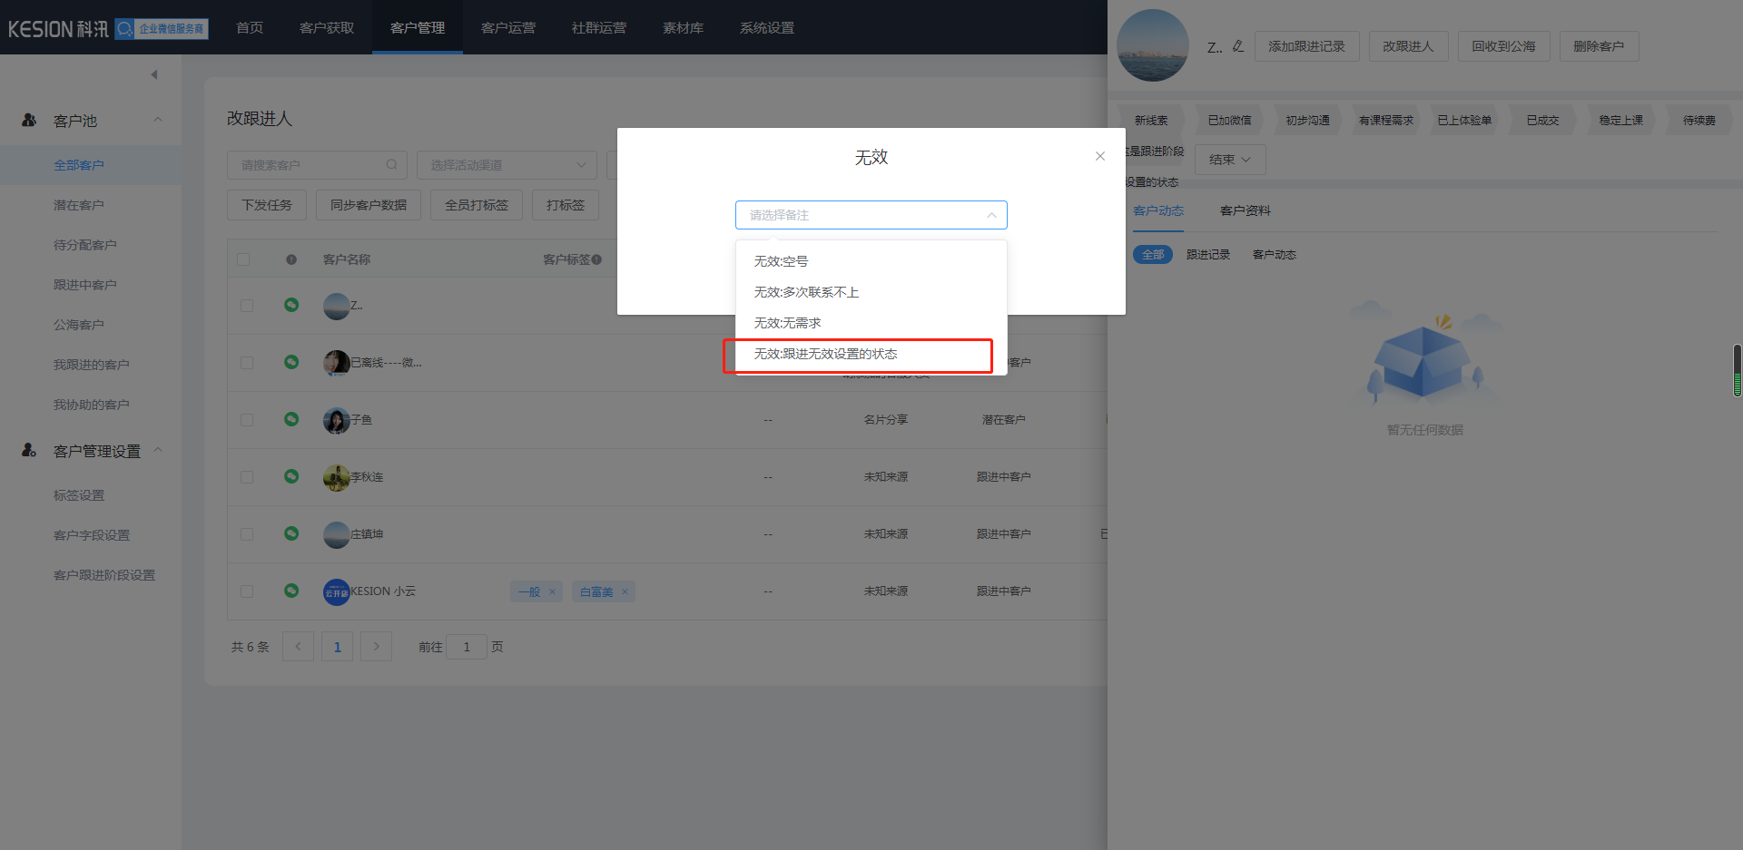The height and width of the screenshot is (850, 1743).
Task: Click the page number input field
Action: tap(467, 647)
